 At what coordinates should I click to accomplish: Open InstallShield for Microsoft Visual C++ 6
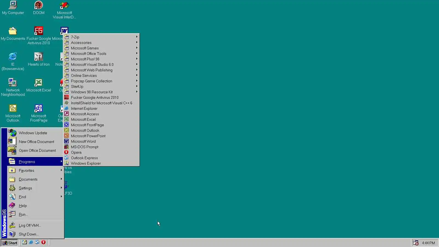pos(101,103)
